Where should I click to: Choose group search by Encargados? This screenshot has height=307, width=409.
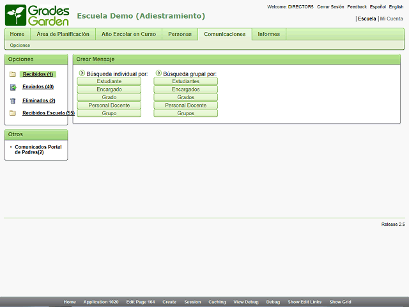(185, 90)
